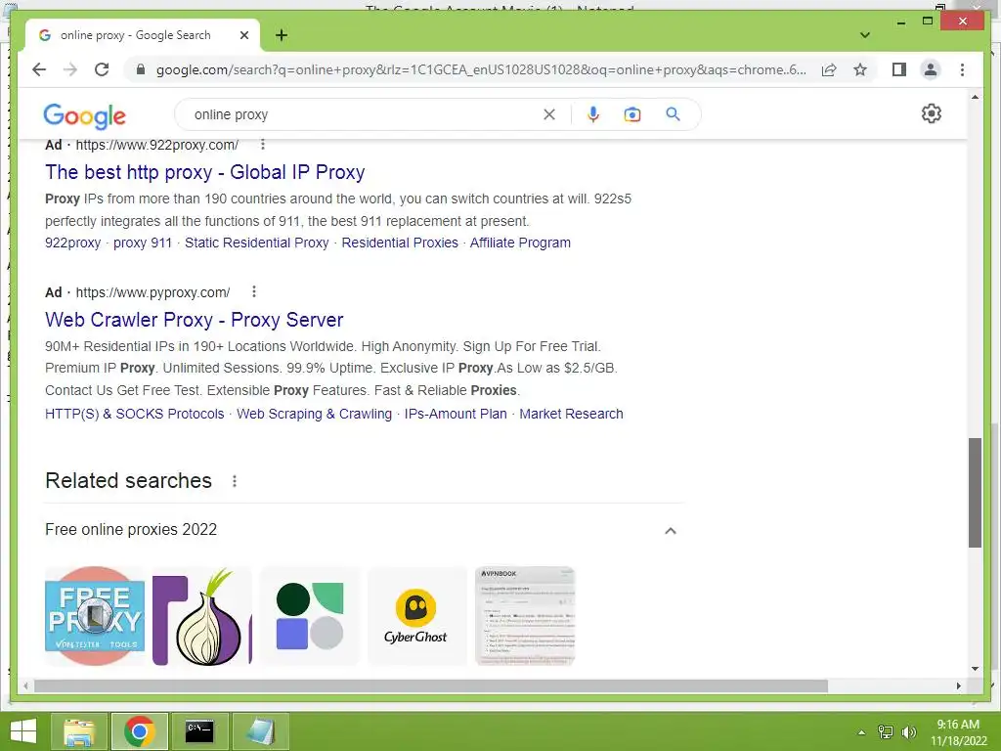Open IPs-Amount Plan sitelink

pyautogui.click(x=456, y=414)
